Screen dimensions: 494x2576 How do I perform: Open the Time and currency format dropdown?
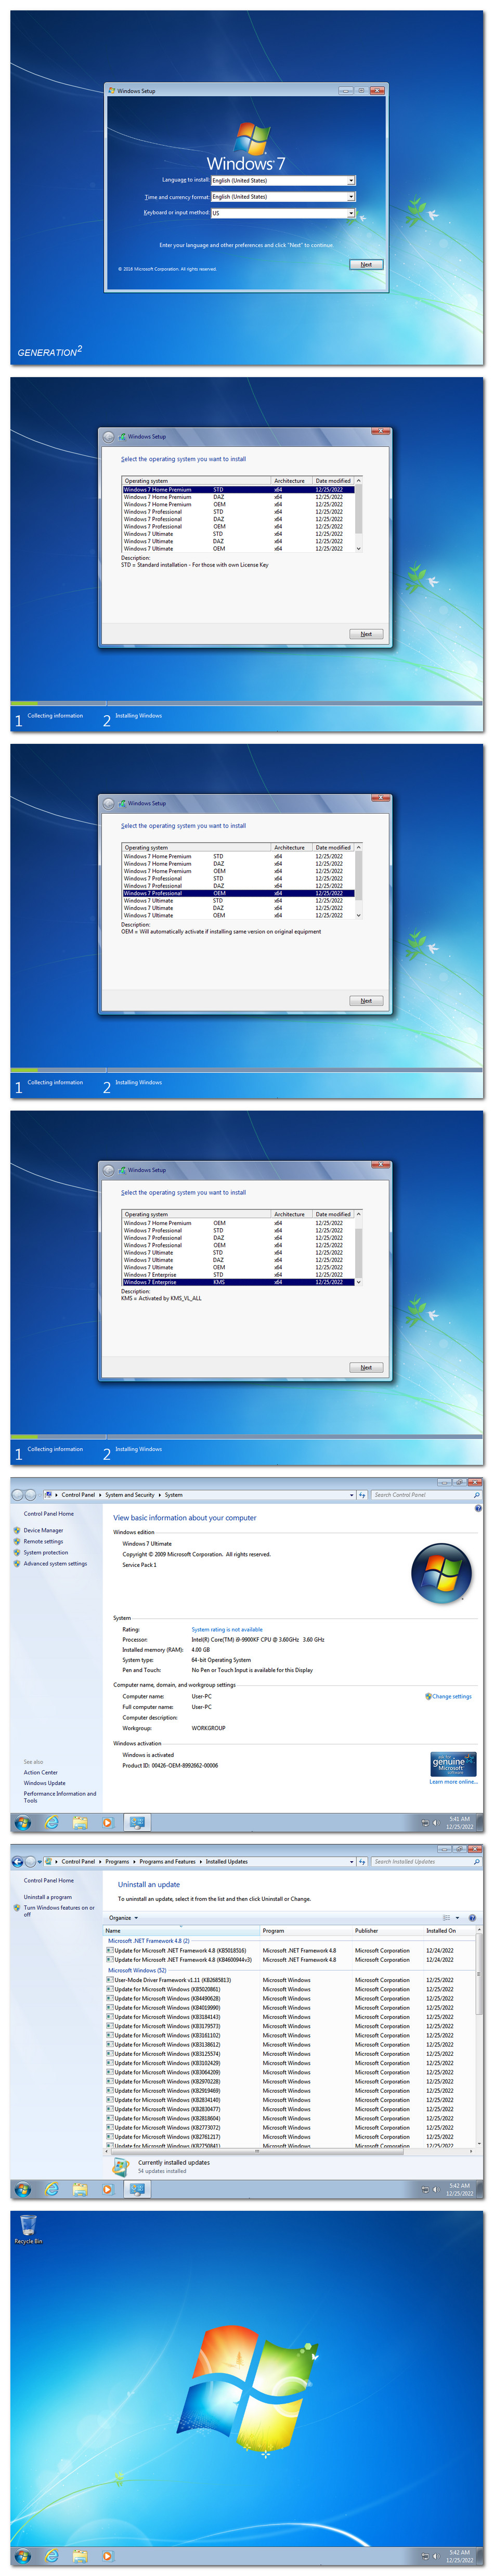[x=283, y=197]
